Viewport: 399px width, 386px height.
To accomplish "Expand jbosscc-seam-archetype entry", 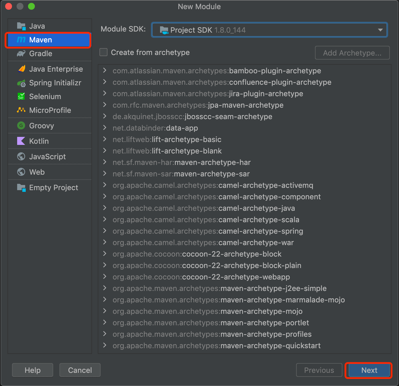I will tap(105, 116).
